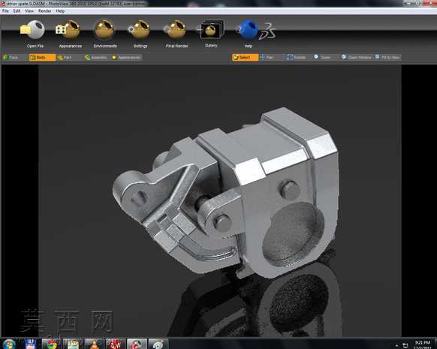Open the render Settings
Screen dimensions: 437x349
click(140, 29)
